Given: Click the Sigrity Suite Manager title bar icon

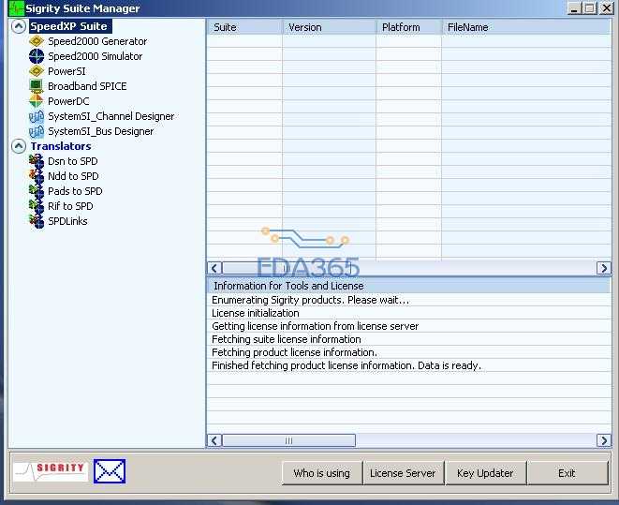Looking at the screenshot, I should pos(16,8).
